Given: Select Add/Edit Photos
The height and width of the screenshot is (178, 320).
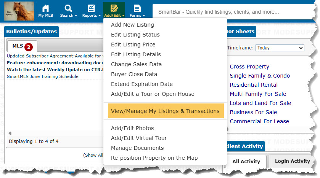Looking at the screenshot, I should click(132, 128).
